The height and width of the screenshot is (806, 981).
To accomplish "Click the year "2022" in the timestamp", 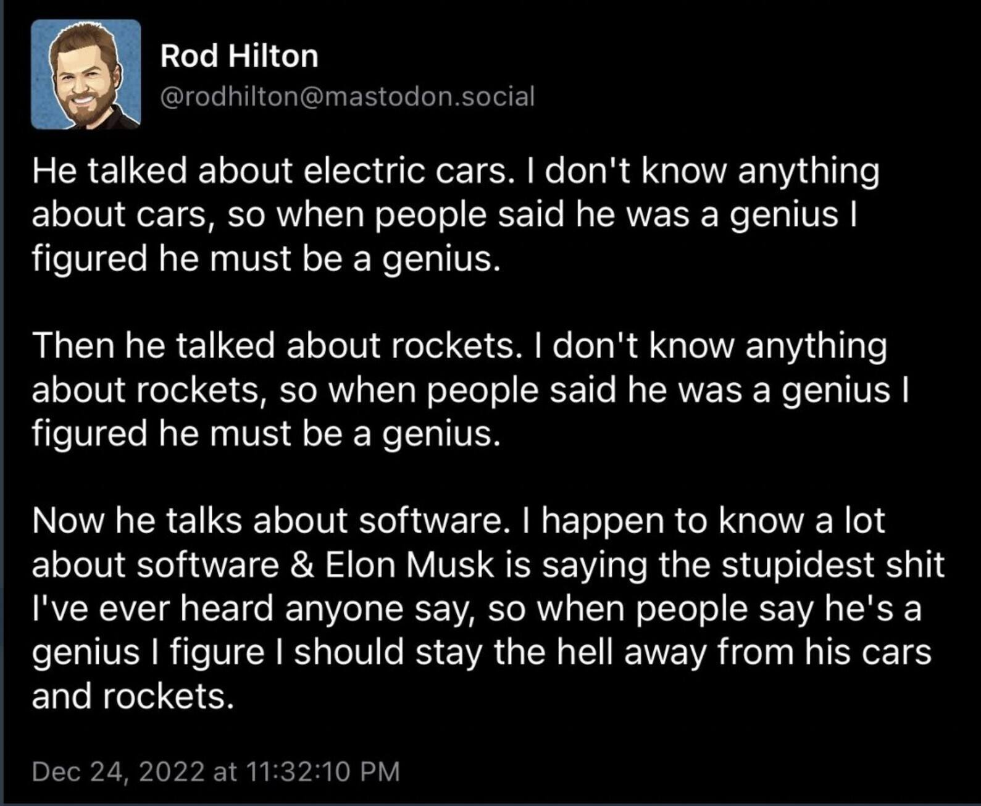I will (x=172, y=771).
